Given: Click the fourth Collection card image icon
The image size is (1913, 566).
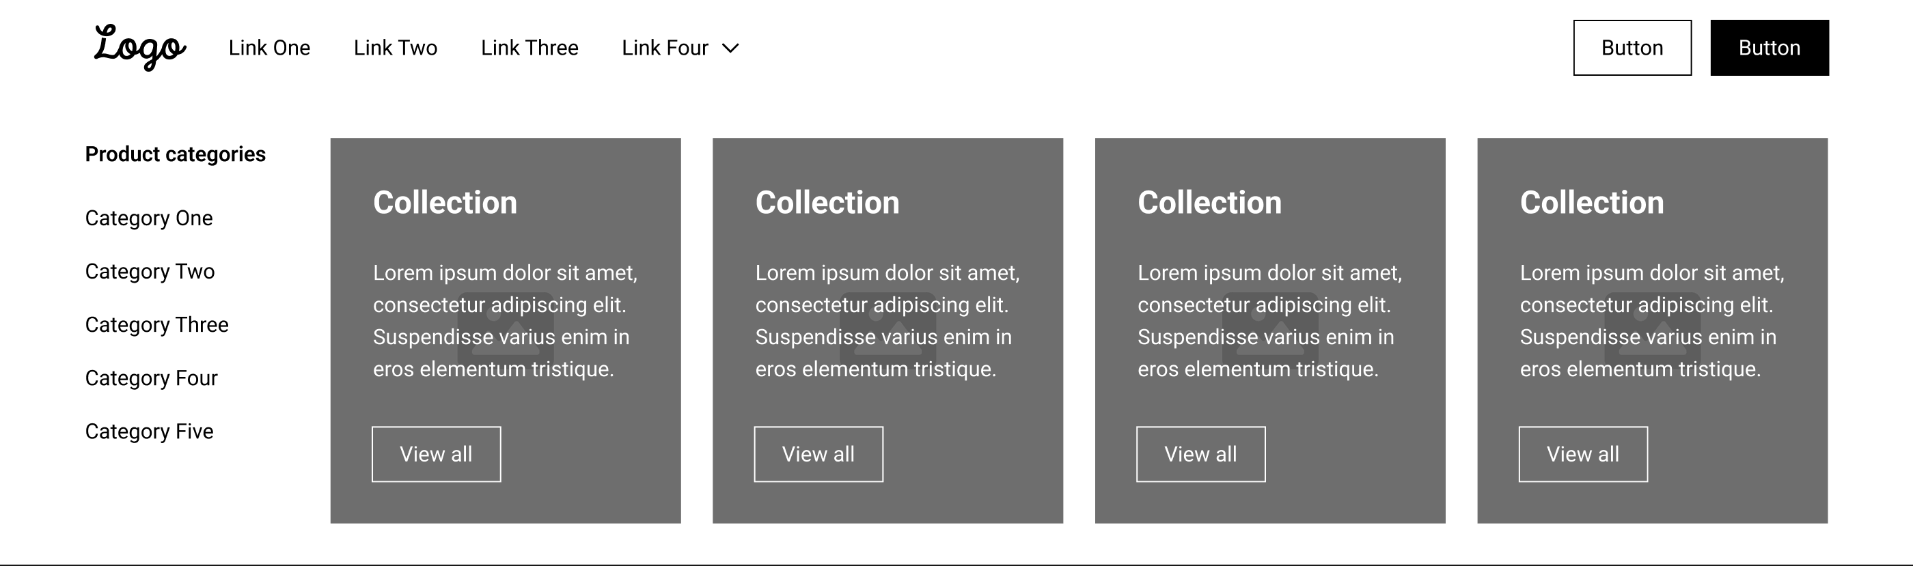Looking at the screenshot, I should point(1652,327).
